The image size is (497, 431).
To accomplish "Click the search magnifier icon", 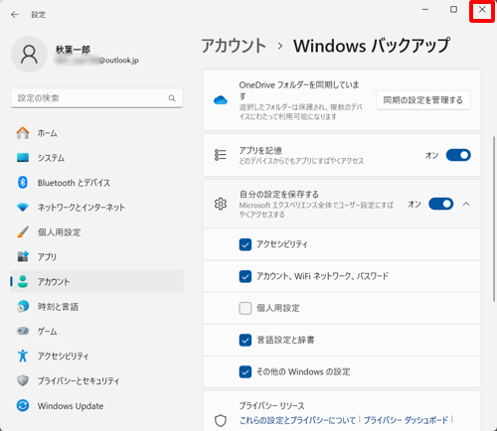I will tap(172, 98).
